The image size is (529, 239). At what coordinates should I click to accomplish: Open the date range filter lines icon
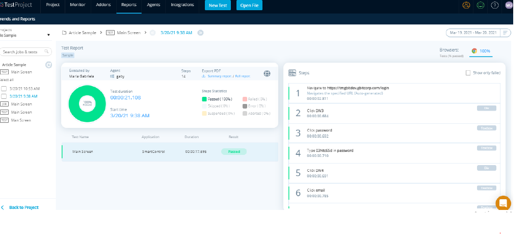point(505,33)
